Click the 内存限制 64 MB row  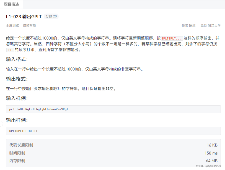click(x=111, y=161)
